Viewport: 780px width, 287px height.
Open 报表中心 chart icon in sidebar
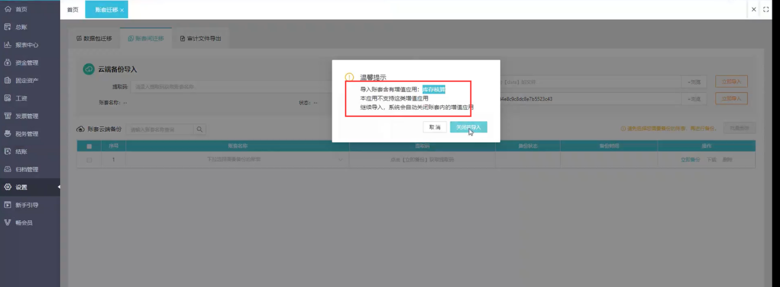coord(7,45)
